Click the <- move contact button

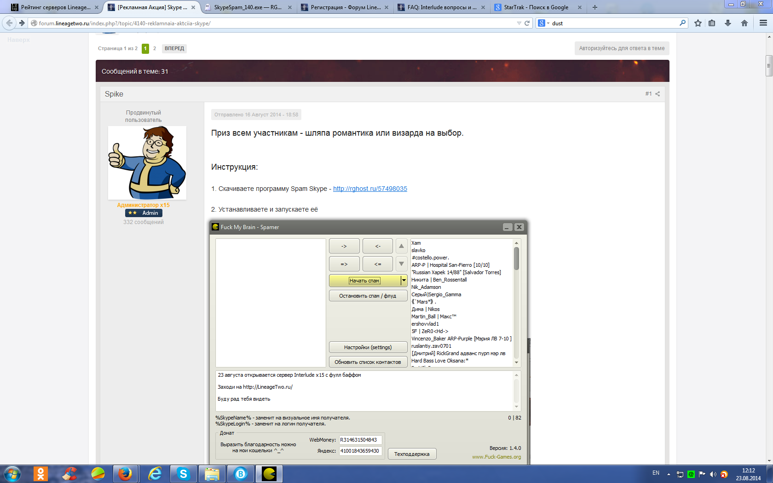(378, 246)
